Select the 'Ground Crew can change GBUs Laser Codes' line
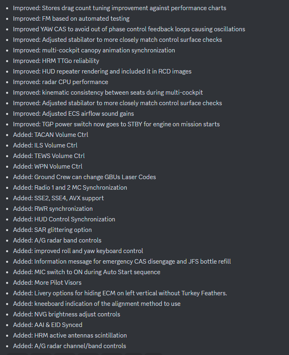This screenshot has height=355, width=289. pyautogui.click(x=85, y=177)
